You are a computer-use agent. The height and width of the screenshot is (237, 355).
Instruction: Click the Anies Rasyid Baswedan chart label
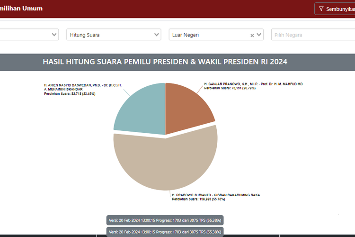(x=83, y=90)
